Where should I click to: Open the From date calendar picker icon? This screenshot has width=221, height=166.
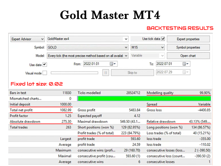point(113,64)
